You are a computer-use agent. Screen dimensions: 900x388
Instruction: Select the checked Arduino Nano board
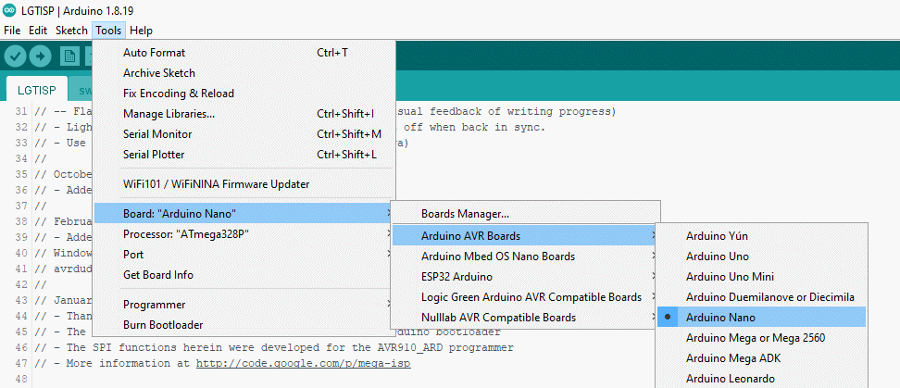pos(762,317)
